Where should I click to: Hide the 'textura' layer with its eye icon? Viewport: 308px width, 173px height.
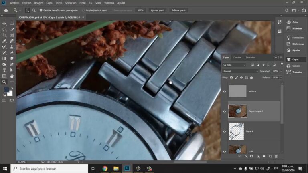(x=224, y=91)
